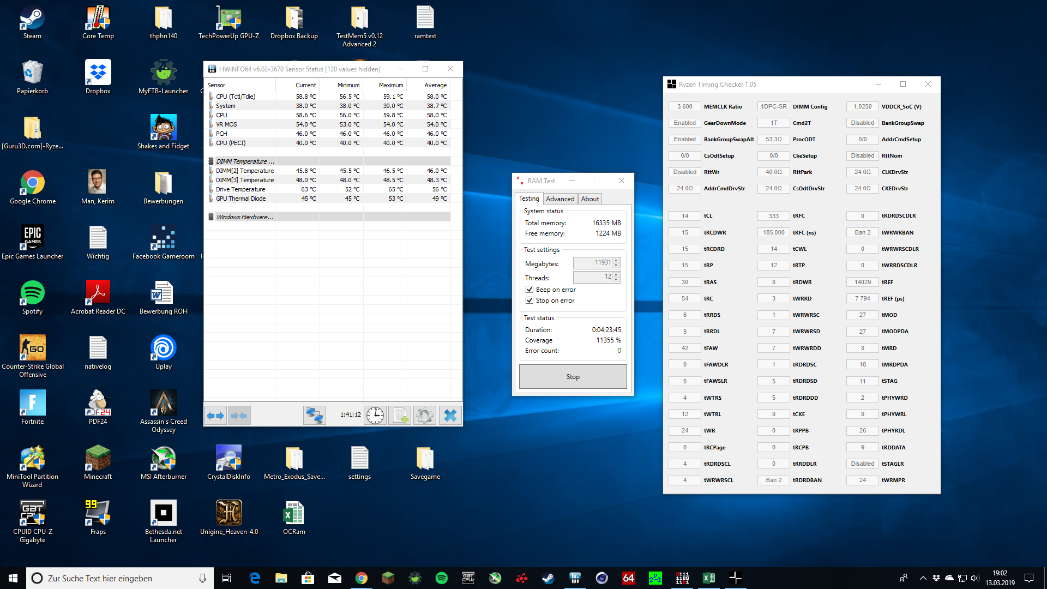The height and width of the screenshot is (589, 1047).
Task: Click Steam icon in the taskbar
Action: pos(548,578)
